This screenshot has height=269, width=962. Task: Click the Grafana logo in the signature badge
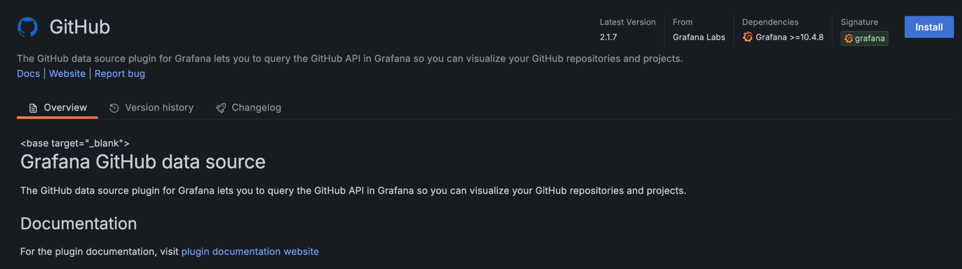[849, 38]
